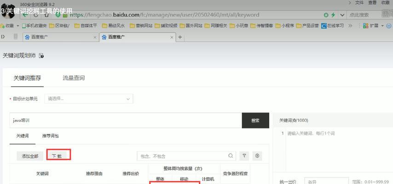Click the 推荐出价 column header
Screen dimensions: 393x184
tap(131, 173)
